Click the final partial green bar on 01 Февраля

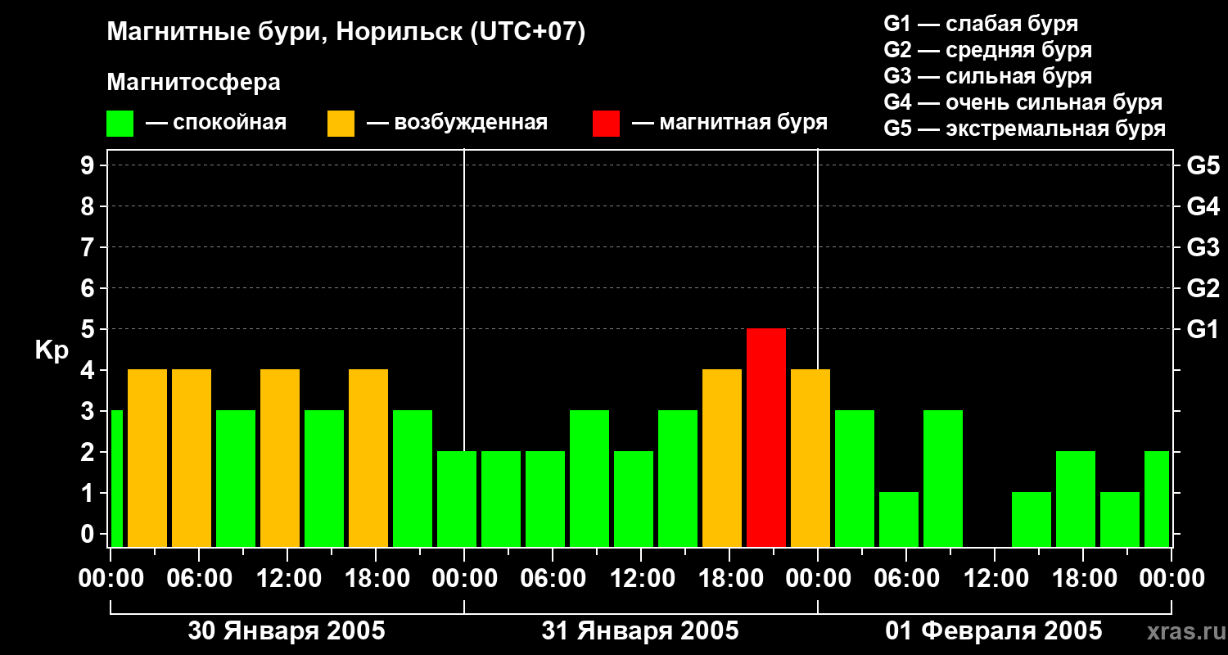coord(1157,499)
